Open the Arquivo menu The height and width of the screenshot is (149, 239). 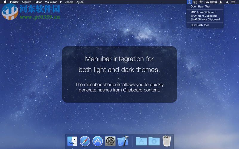(26, 2)
